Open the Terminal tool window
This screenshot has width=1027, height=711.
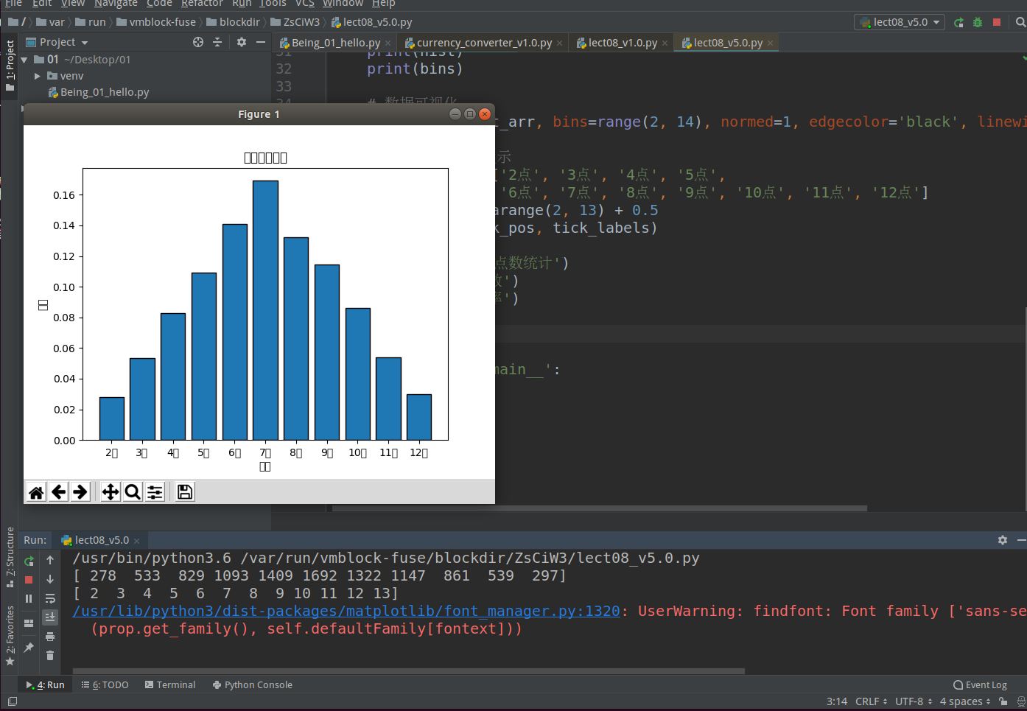[x=170, y=684]
